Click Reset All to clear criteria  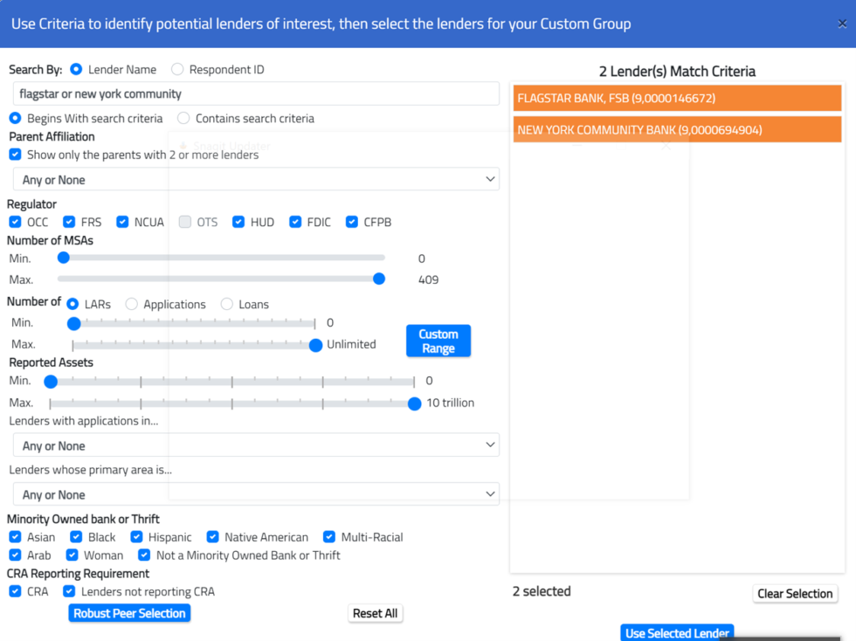tap(375, 613)
